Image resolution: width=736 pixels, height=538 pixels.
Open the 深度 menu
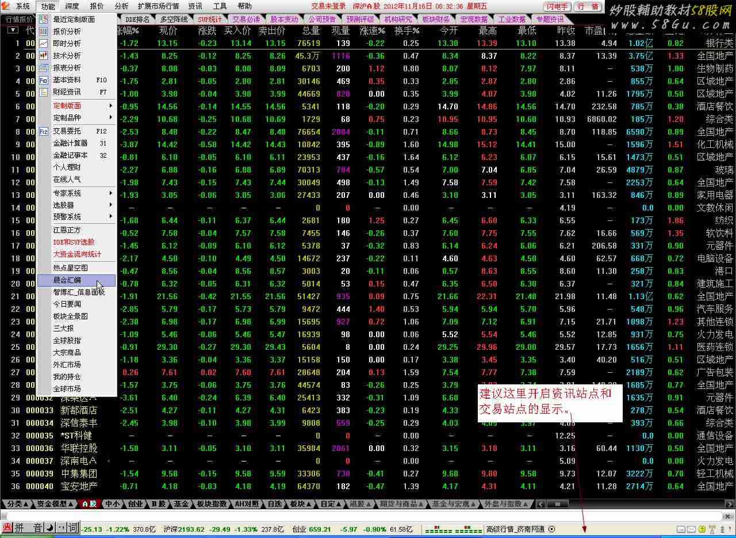pyautogui.click(x=72, y=6)
